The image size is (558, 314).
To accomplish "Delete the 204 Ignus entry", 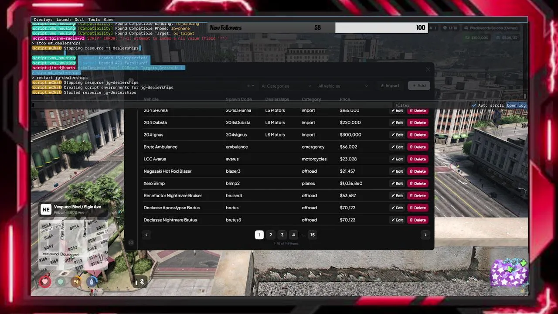I will tap(418, 135).
